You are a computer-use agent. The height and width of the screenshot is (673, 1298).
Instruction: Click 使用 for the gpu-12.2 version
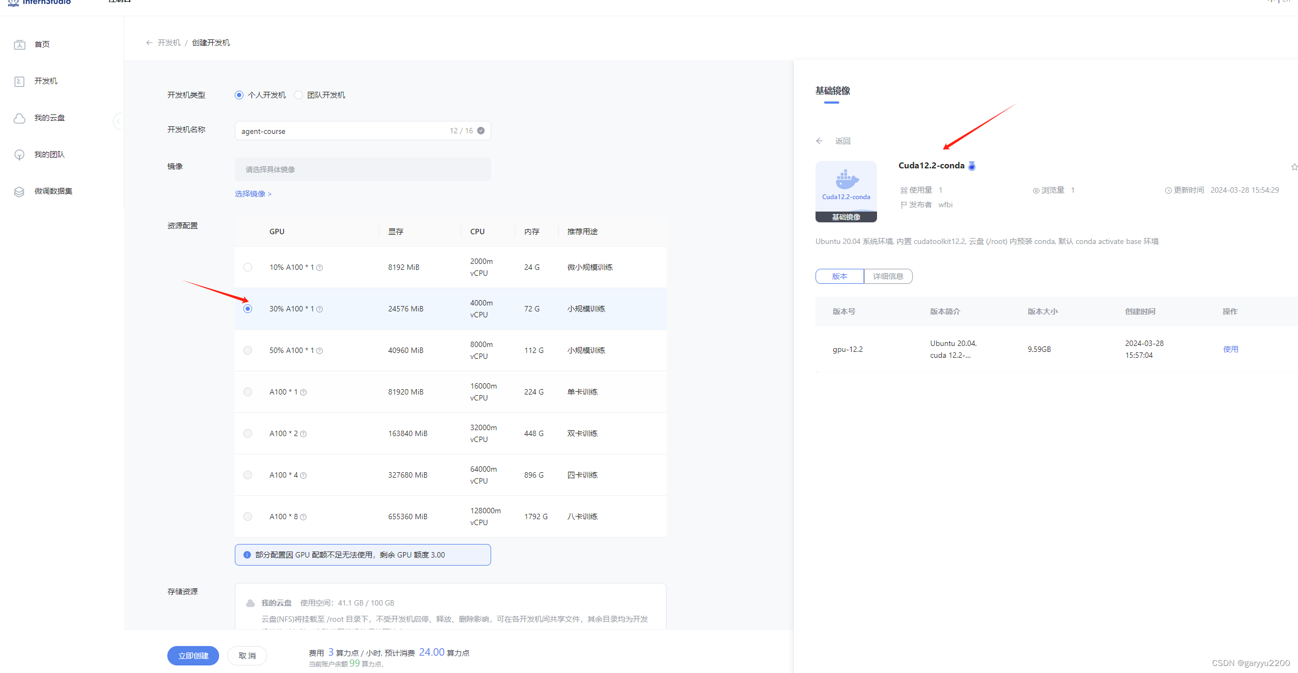pos(1231,349)
